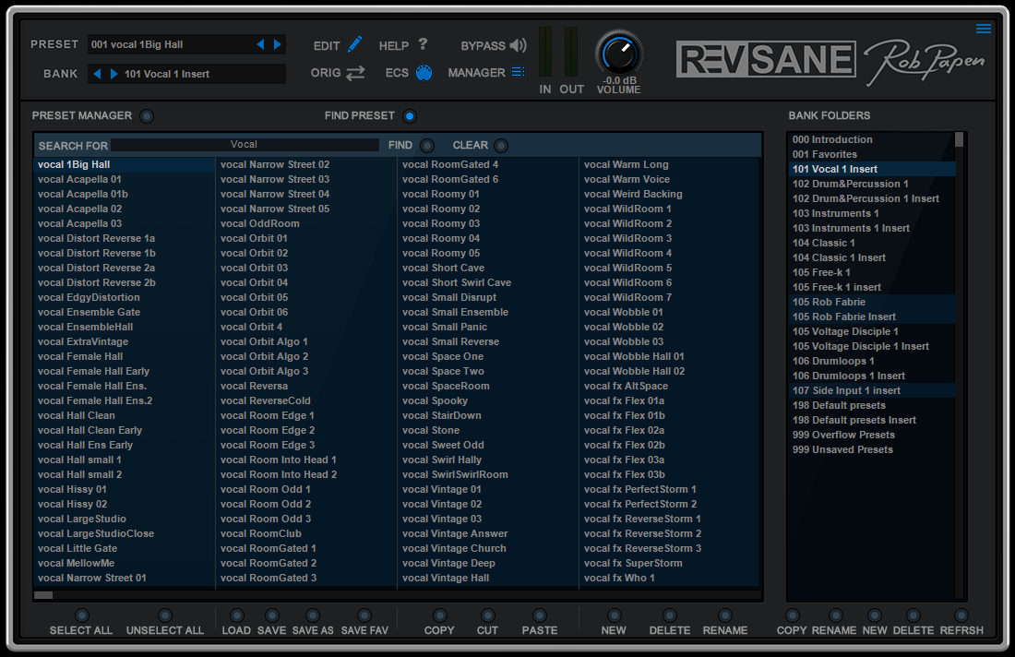
Task: Open 105 Rob Fabrie bank folder
Action: coord(871,302)
